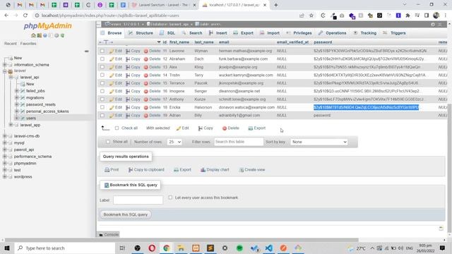Enable the Show all checkbox
452x254 pixels.
tap(108, 142)
